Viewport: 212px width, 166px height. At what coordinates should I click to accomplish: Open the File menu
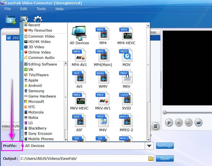[8, 9]
